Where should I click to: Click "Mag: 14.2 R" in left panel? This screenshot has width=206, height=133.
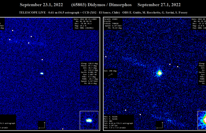click(81, 26)
